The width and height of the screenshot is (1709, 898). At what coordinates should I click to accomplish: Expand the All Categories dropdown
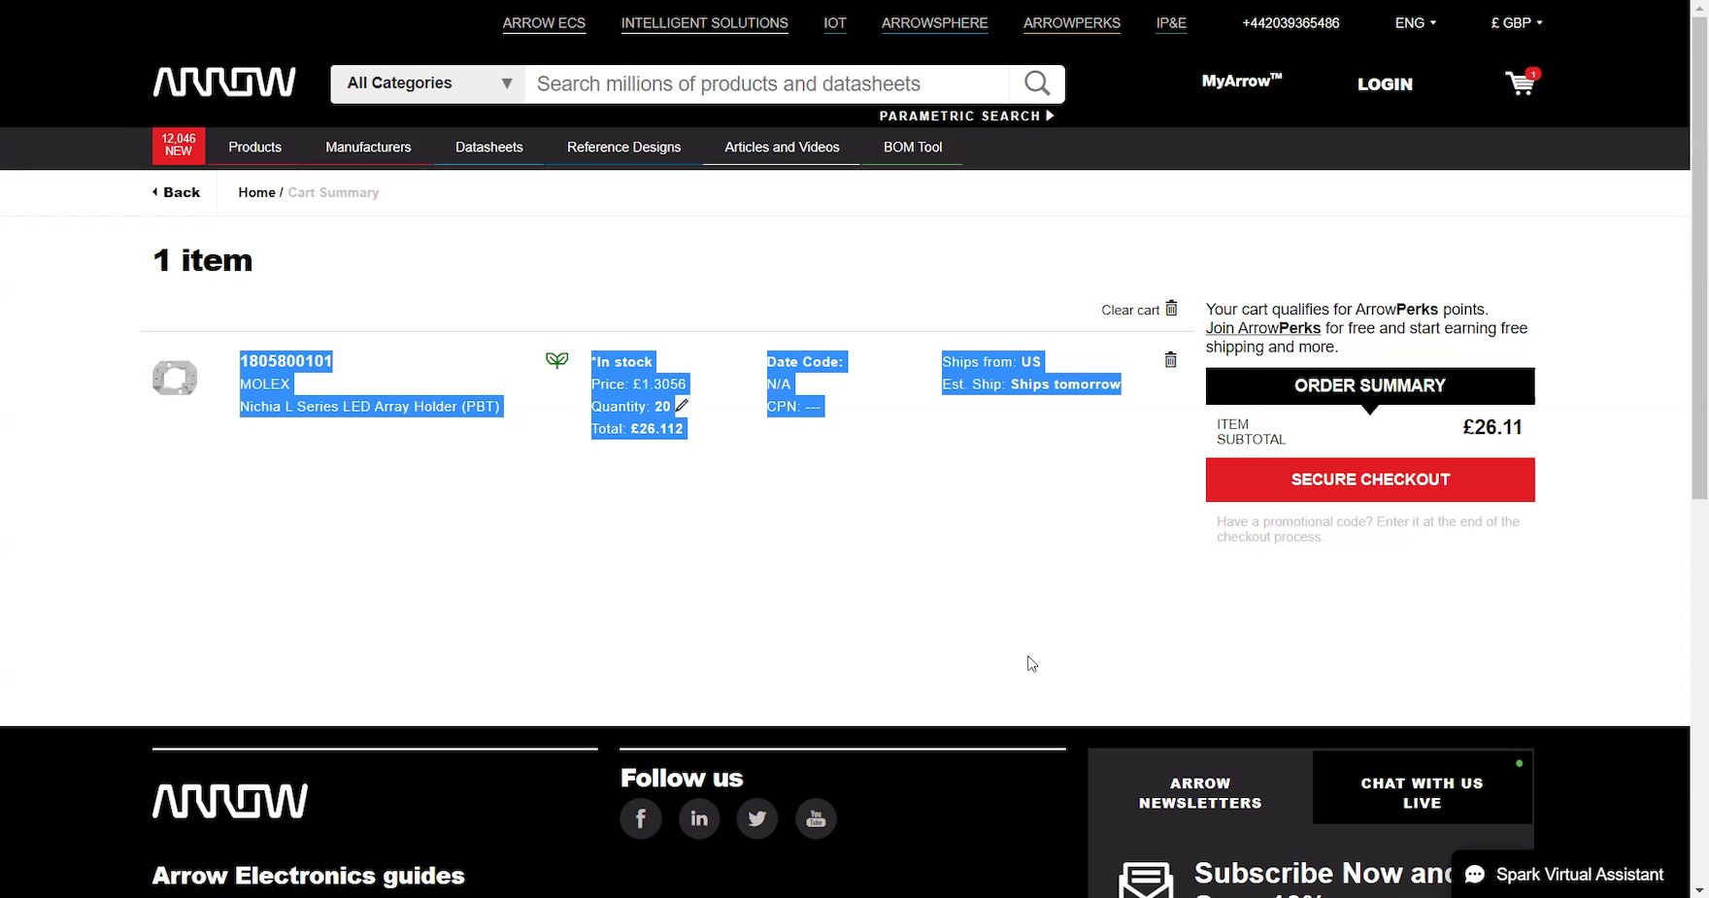pos(428,83)
